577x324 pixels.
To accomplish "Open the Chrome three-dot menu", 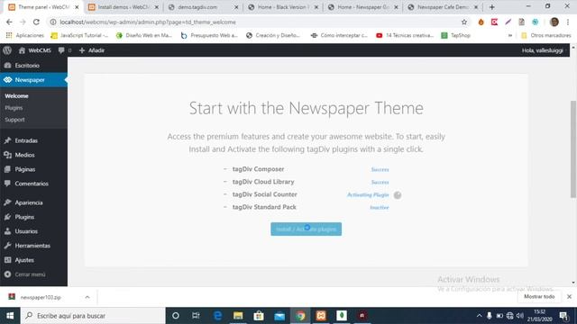I will [x=568, y=22].
